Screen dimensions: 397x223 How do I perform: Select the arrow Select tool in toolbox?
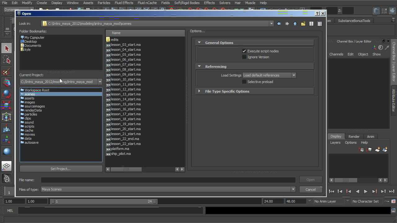[x=7, y=48]
